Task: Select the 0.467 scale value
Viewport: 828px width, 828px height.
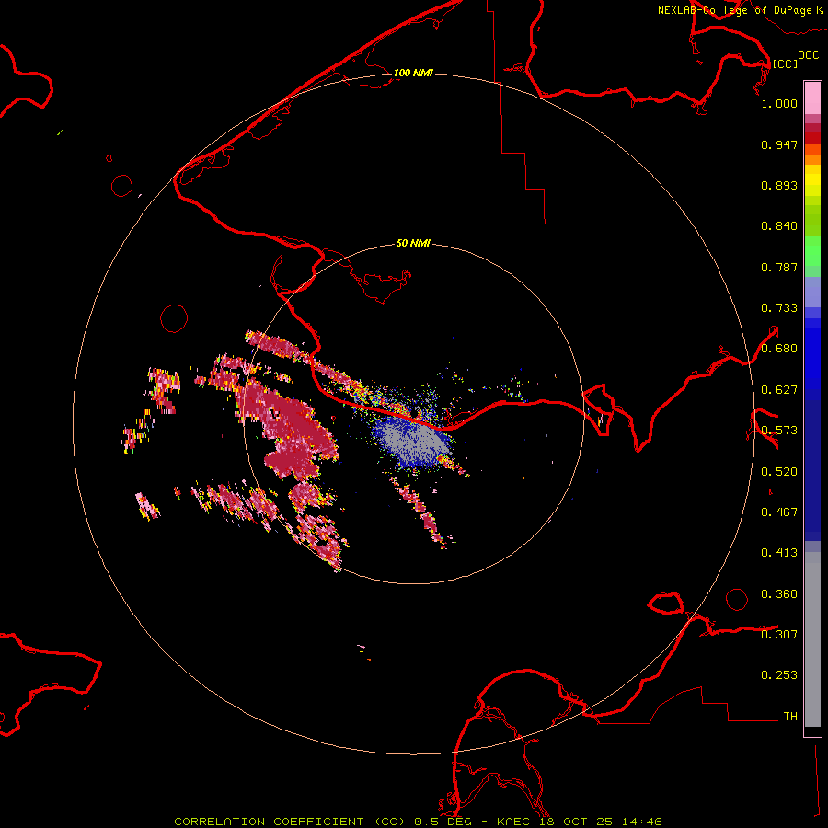Action: (x=779, y=512)
